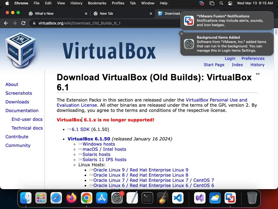
Task: Open Technical docs link
Action: click(x=27, y=128)
